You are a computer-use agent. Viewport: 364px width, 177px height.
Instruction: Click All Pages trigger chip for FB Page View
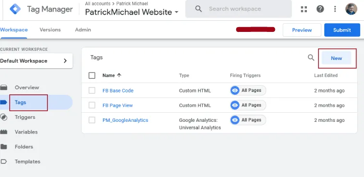point(248,105)
